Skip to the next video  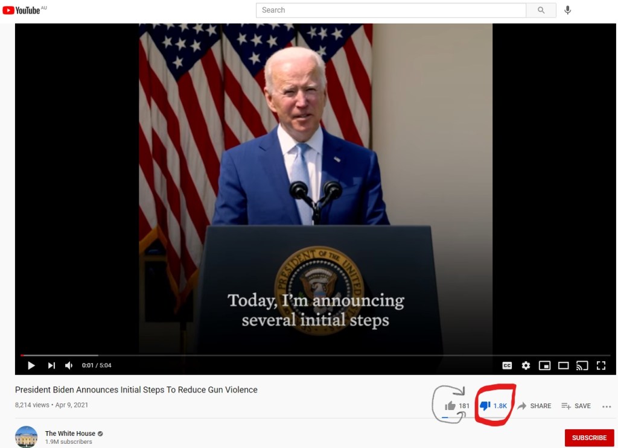pos(51,365)
